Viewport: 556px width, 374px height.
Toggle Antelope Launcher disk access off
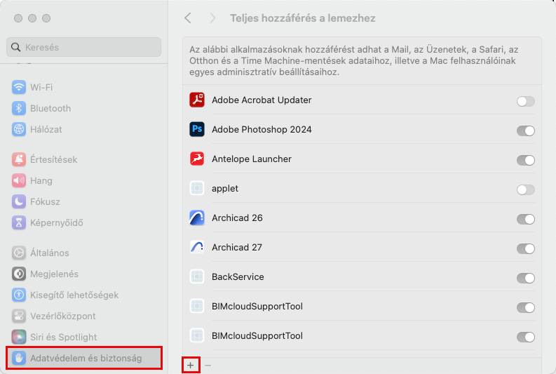coord(526,161)
